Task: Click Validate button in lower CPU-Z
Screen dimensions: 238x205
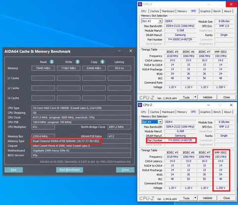Action: tap(207, 198)
